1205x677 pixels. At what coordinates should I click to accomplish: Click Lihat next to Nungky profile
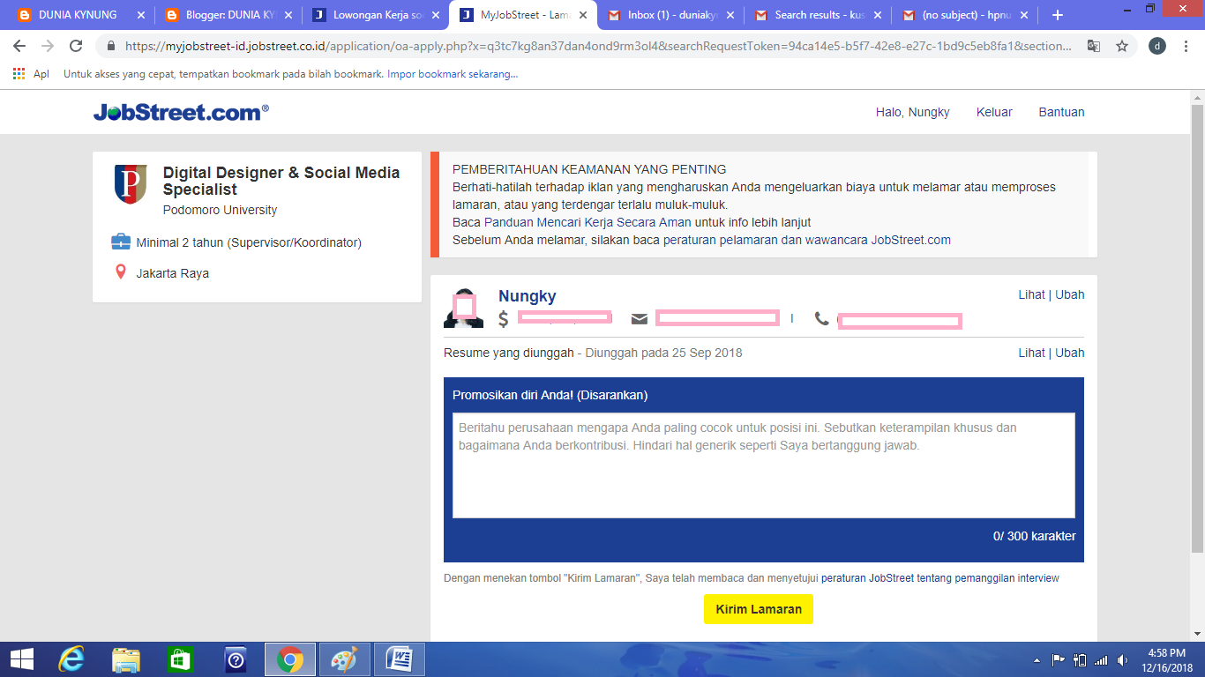pos(1031,294)
